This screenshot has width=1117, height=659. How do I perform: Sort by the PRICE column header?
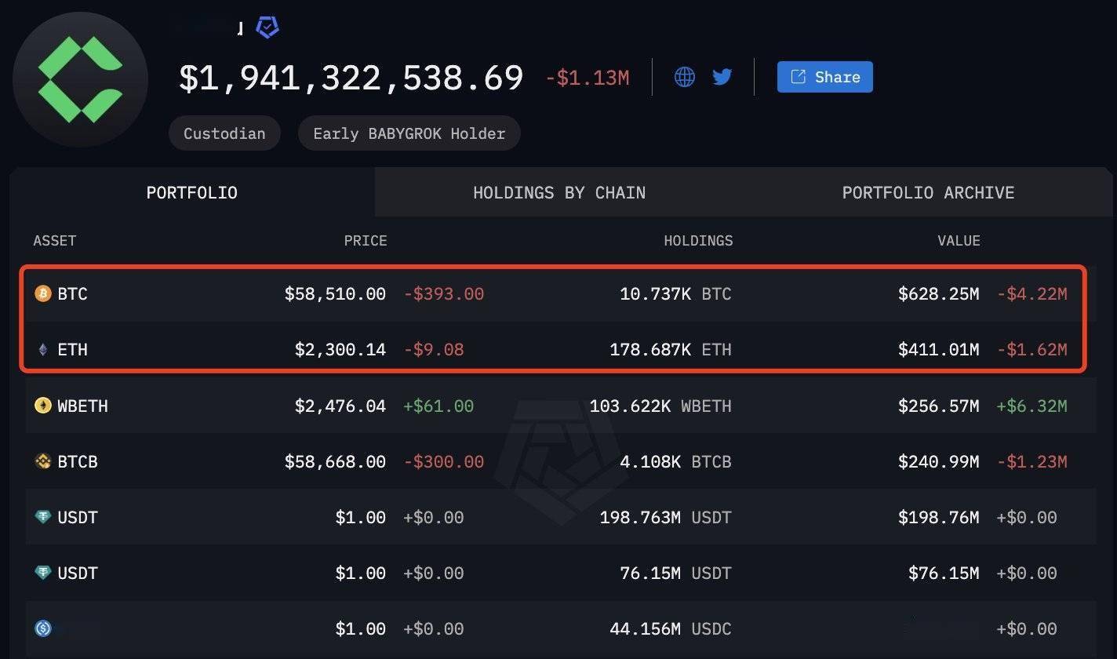click(365, 241)
